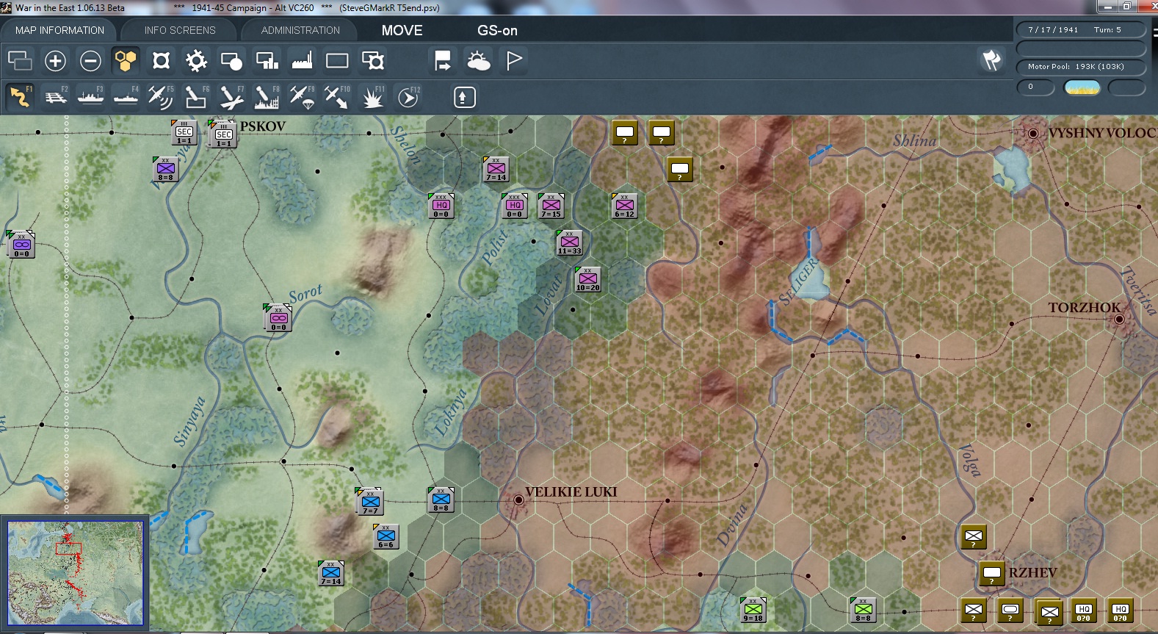Click the F12 circled arrow icon
The image size is (1158, 634).
point(408,97)
